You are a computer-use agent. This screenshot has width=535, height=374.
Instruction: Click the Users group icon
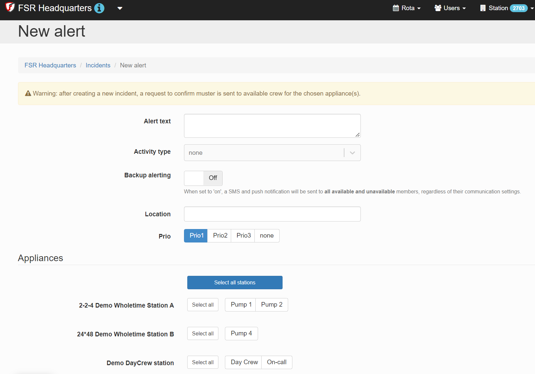click(438, 8)
